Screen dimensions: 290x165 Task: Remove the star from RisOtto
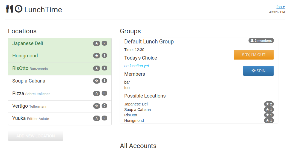97,68
